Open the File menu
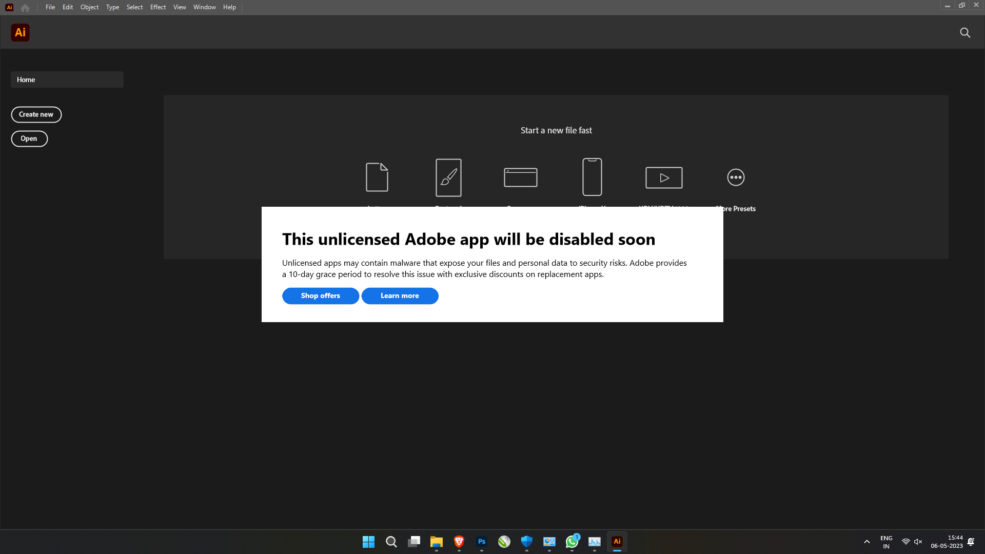Screen dimensions: 985x554 point(50,7)
